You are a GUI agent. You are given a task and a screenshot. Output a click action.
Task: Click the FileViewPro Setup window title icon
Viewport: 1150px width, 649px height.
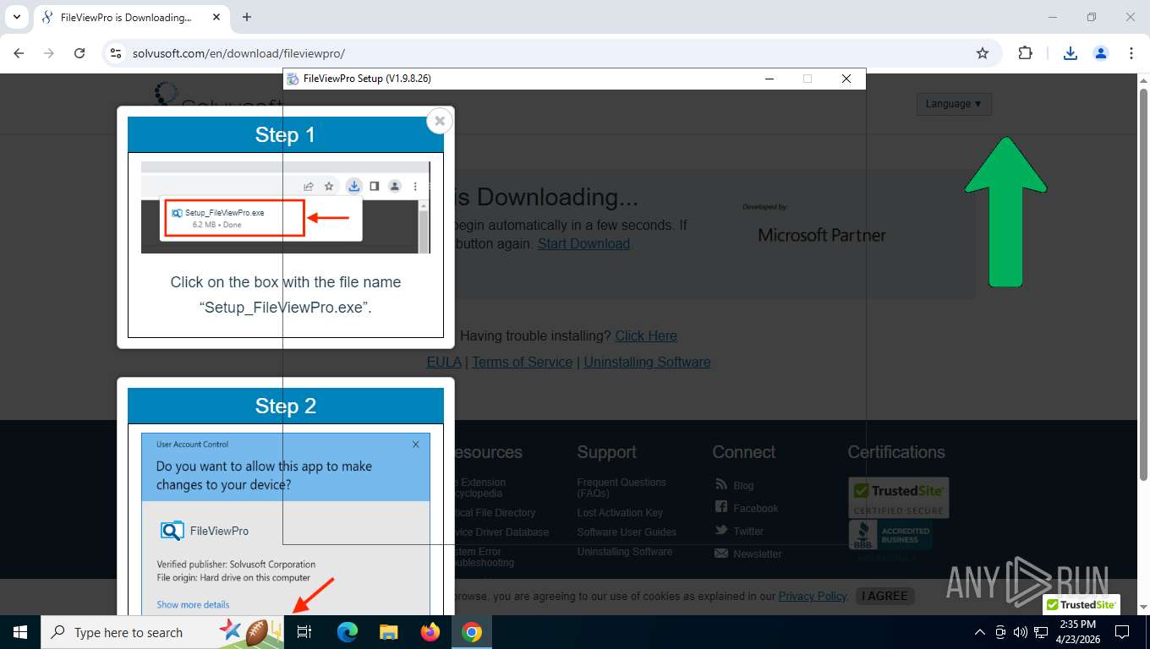click(x=293, y=79)
